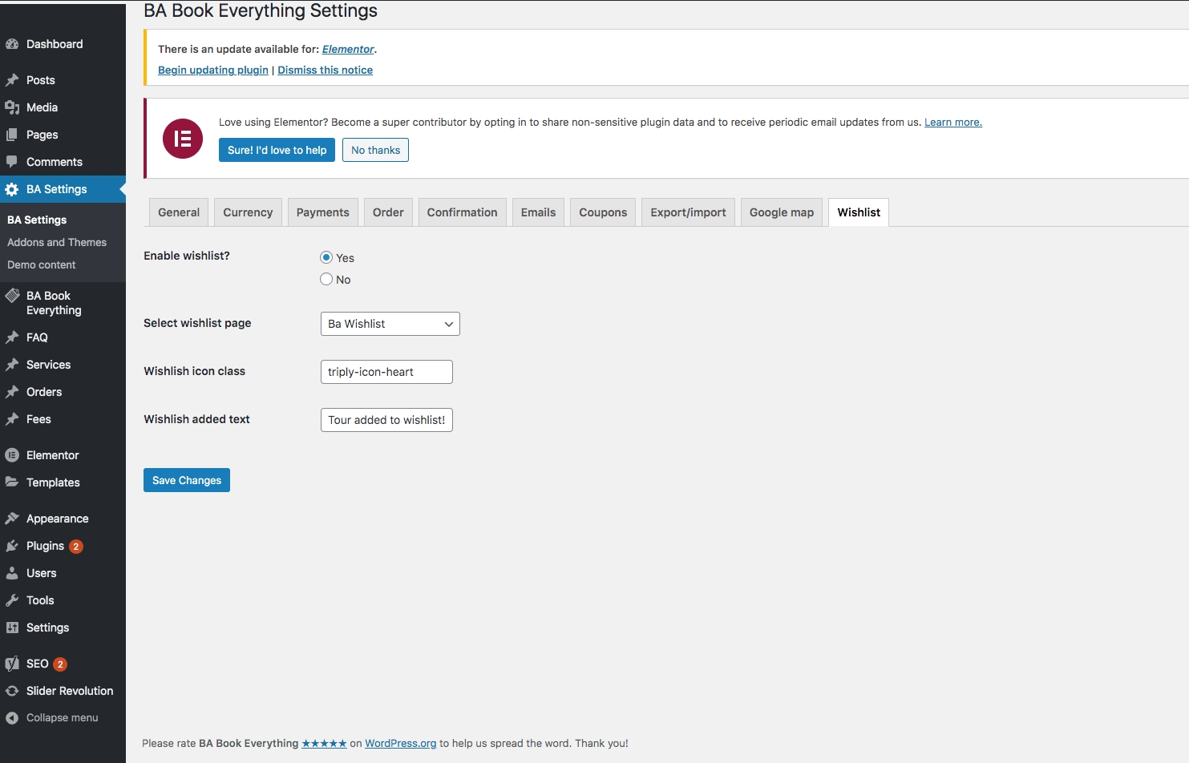Click the Save Changes button
Image resolution: width=1189 pixels, height=763 pixels.
187,480
